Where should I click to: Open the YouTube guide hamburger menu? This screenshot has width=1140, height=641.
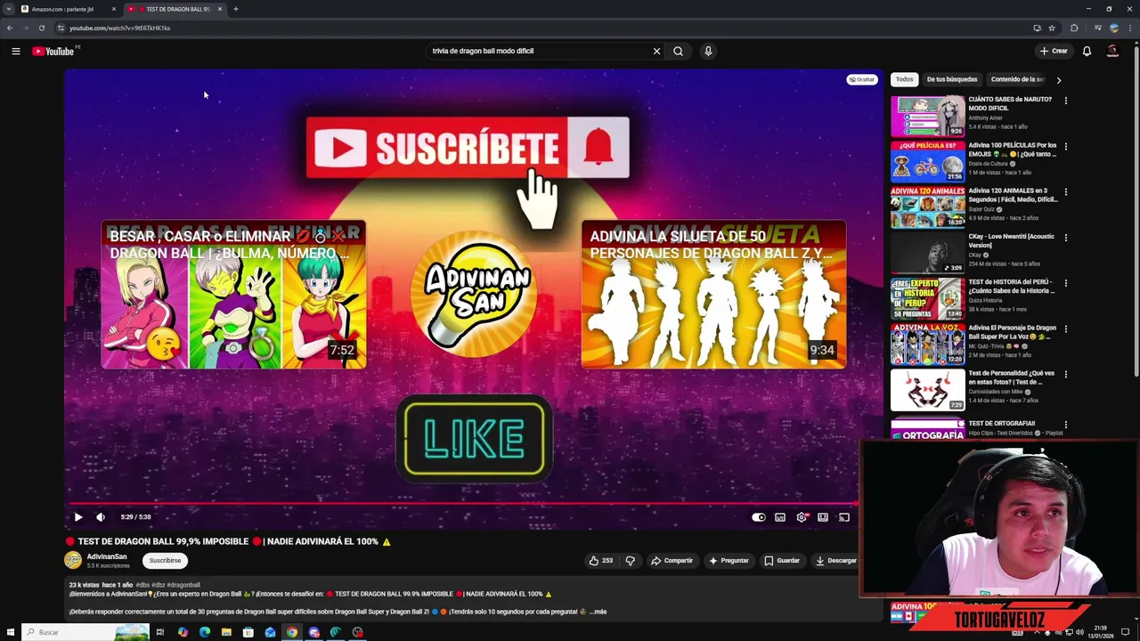[x=16, y=51]
